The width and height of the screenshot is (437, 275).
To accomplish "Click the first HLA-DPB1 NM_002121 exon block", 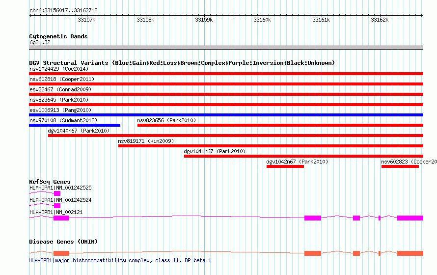I will point(61,218).
